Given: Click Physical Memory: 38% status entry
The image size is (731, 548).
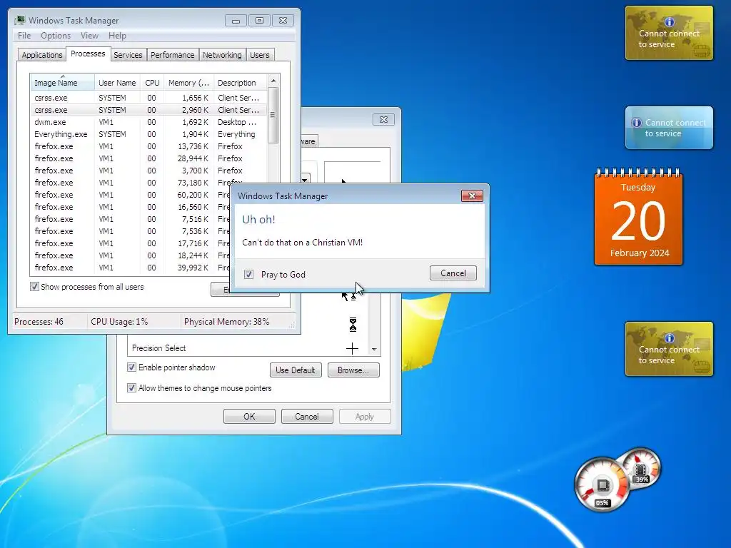Looking at the screenshot, I should [x=226, y=322].
